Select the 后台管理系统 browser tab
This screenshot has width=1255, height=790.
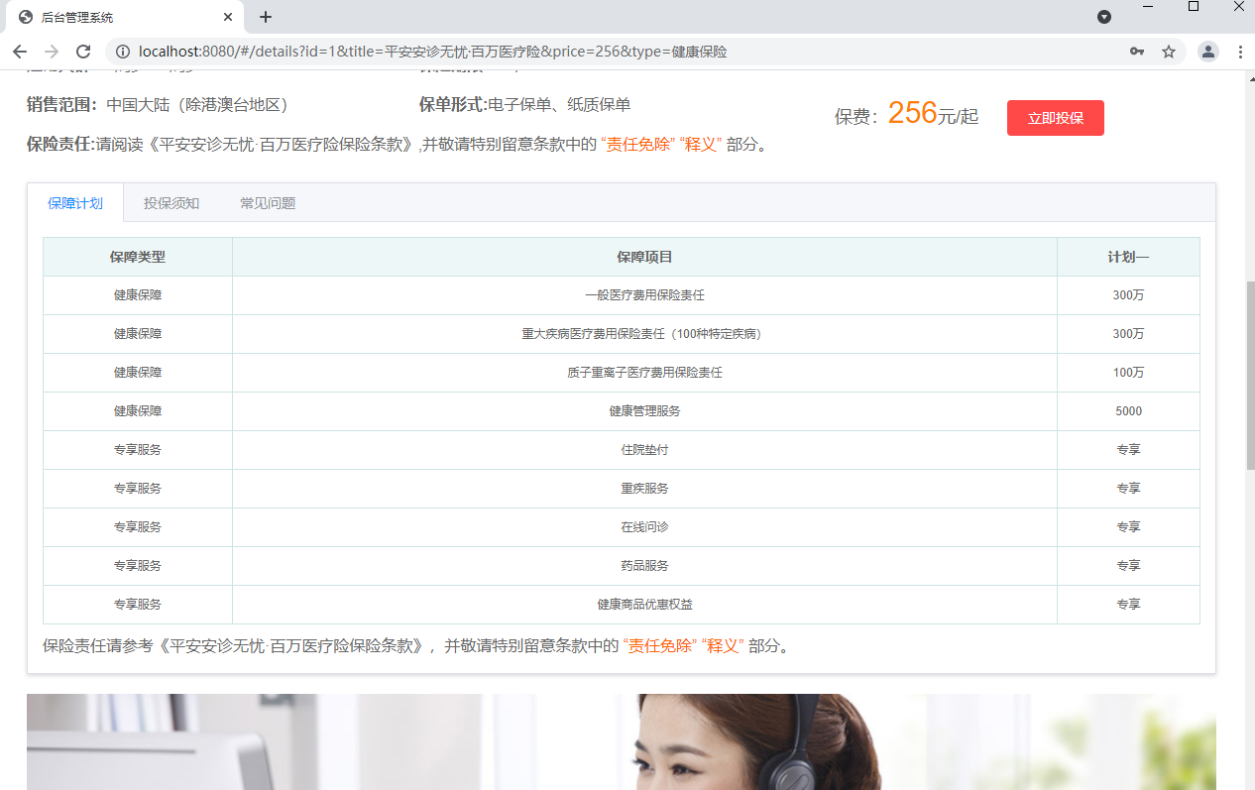click(x=125, y=17)
